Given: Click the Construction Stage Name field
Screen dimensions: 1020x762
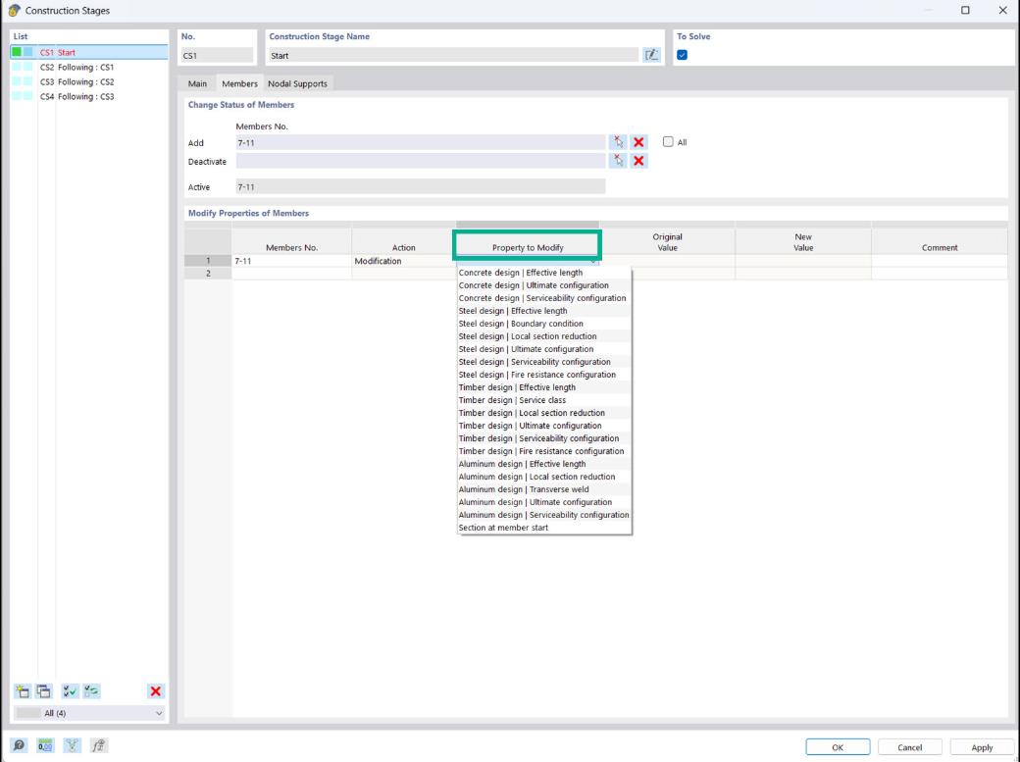Looking at the screenshot, I should coord(453,55).
